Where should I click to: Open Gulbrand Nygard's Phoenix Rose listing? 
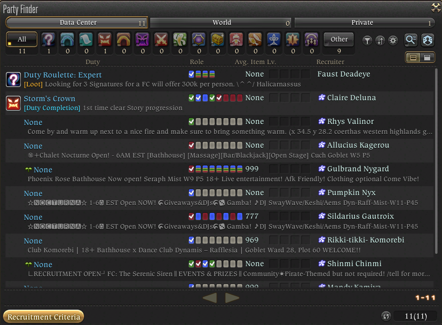(x=220, y=174)
